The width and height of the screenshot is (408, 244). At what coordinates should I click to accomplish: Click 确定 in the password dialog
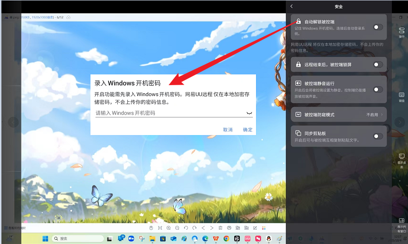(248, 129)
